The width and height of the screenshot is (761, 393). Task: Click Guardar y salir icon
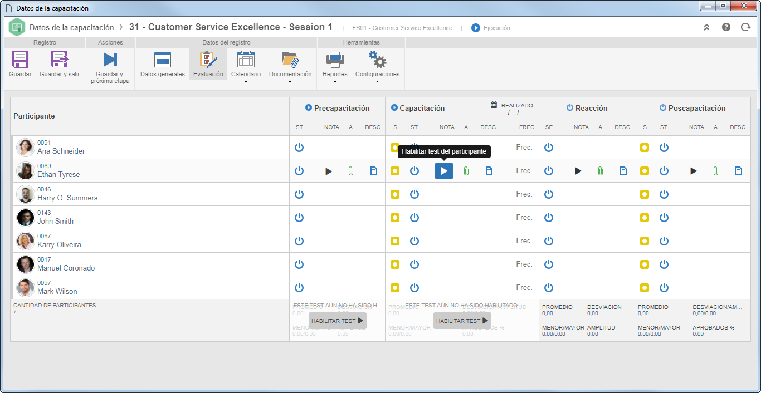59,60
